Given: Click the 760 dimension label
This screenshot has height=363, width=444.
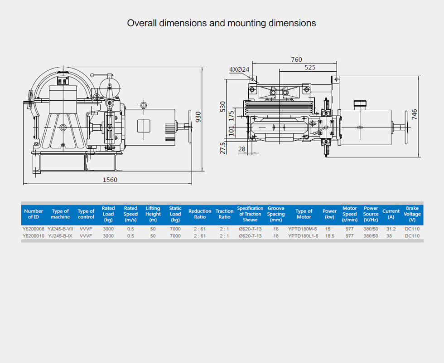Looking at the screenshot, I should (x=296, y=59).
